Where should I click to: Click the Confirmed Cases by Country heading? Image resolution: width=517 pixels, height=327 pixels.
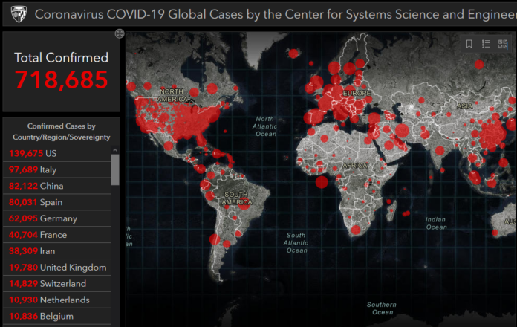pyautogui.click(x=62, y=132)
